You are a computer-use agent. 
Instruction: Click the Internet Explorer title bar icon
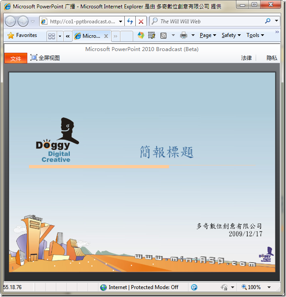click(x=7, y=7)
